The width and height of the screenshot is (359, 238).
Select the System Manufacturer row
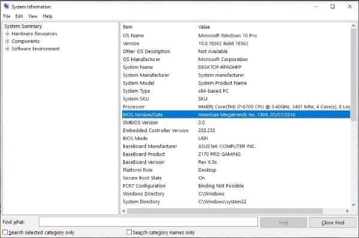click(236, 75)
